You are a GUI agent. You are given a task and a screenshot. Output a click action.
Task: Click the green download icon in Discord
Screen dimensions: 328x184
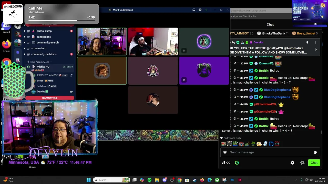[x=206, y=10]
